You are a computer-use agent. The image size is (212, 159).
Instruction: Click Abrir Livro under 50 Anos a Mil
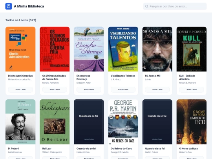coord(157,90)
